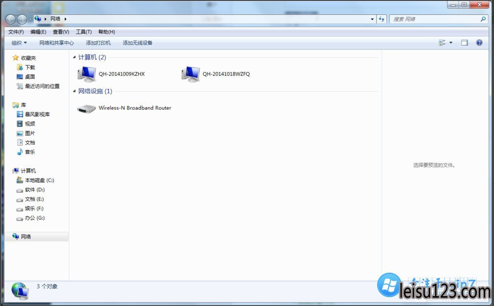Click the Wireless-N Broadband Router label
Screen dimensions: 494x306
[135, 107]
